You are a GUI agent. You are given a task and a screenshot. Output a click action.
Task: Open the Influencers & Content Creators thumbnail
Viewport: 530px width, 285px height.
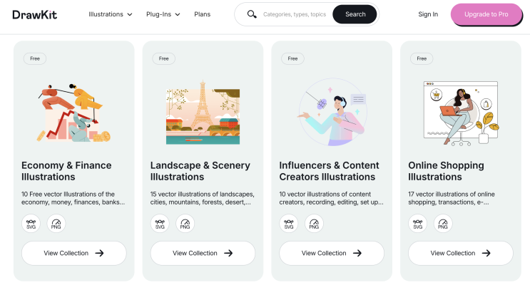[x=332, y=110]
